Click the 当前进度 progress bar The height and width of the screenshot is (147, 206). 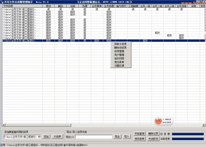[188, 139]
